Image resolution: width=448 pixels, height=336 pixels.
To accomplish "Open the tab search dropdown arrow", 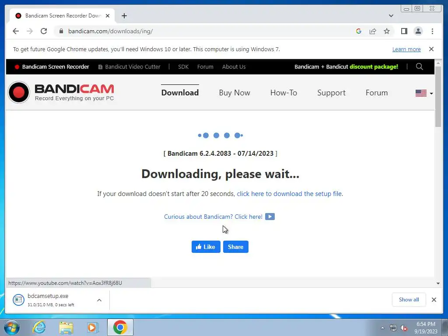I will point(391,16).
